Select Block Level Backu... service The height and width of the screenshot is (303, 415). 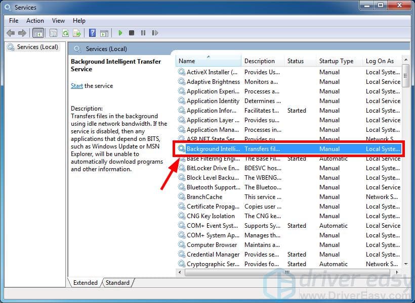point(289,178)
